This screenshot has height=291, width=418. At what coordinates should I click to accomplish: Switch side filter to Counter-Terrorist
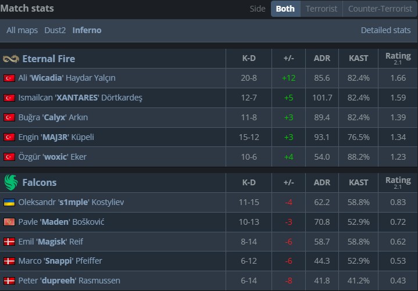[x=380, y=9]
